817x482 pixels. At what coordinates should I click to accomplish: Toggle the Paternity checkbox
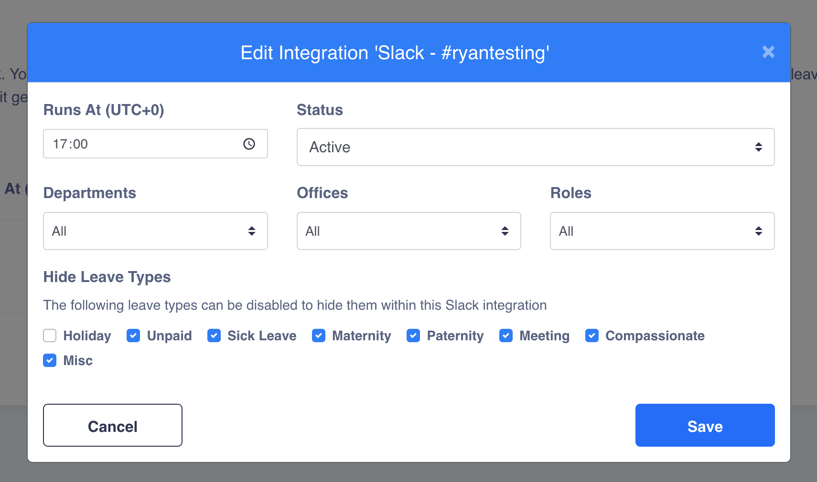413,335
